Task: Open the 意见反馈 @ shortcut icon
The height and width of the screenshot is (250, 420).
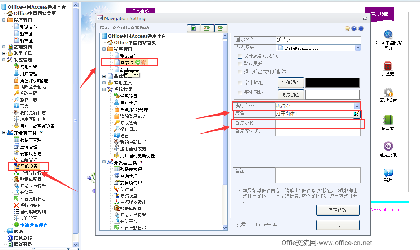Action: point(388,146)
